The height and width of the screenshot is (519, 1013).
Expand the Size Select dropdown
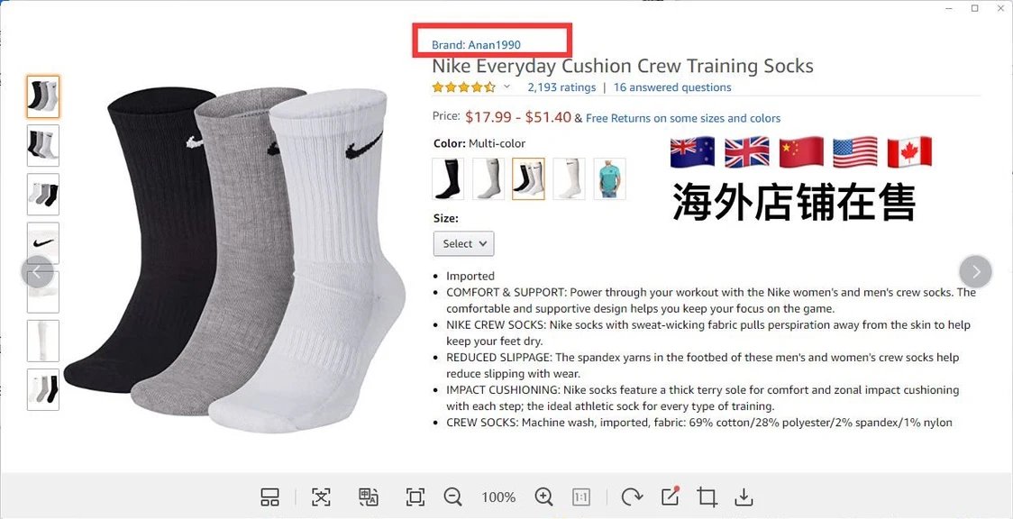click(464, 244)
